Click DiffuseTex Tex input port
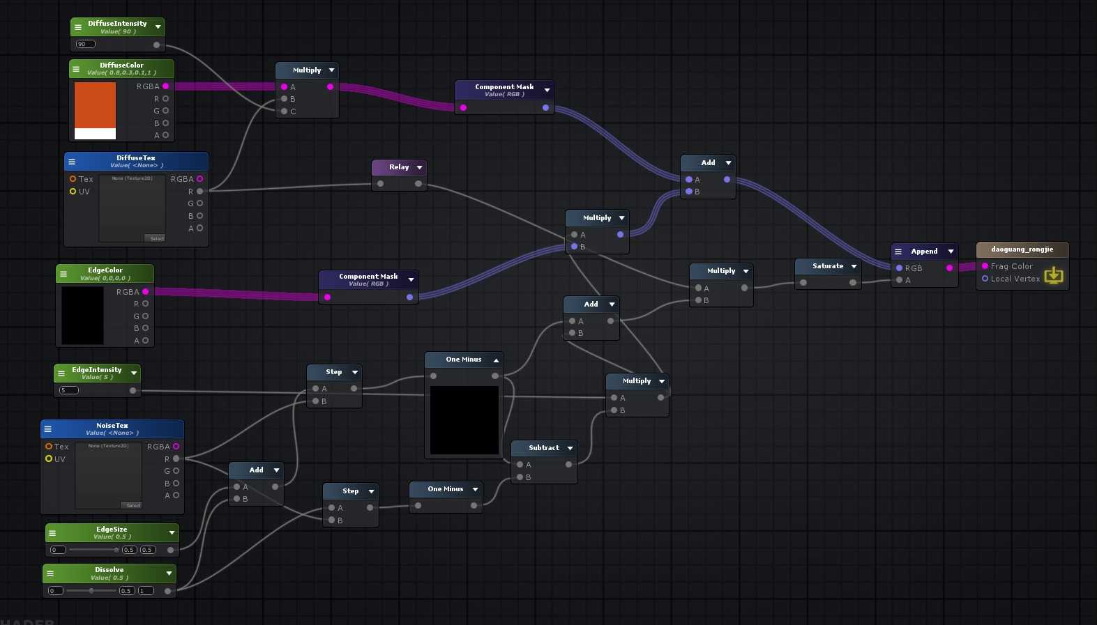The height and width of the screenshot is (625, 1097). point(73,179)
